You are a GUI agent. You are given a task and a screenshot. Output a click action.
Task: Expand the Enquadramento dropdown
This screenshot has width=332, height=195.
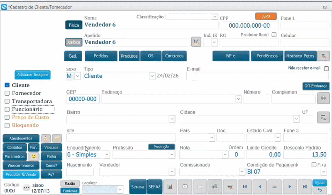click(106, 154)
